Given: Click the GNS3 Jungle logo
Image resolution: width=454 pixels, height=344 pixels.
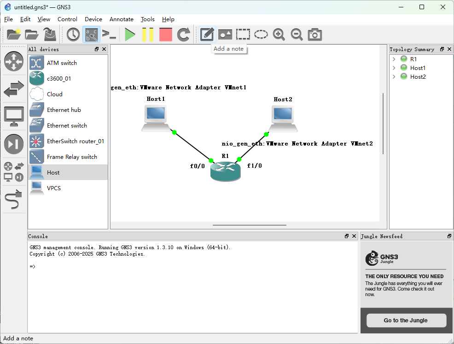Looking at the screenshot, I should point(382,258).
